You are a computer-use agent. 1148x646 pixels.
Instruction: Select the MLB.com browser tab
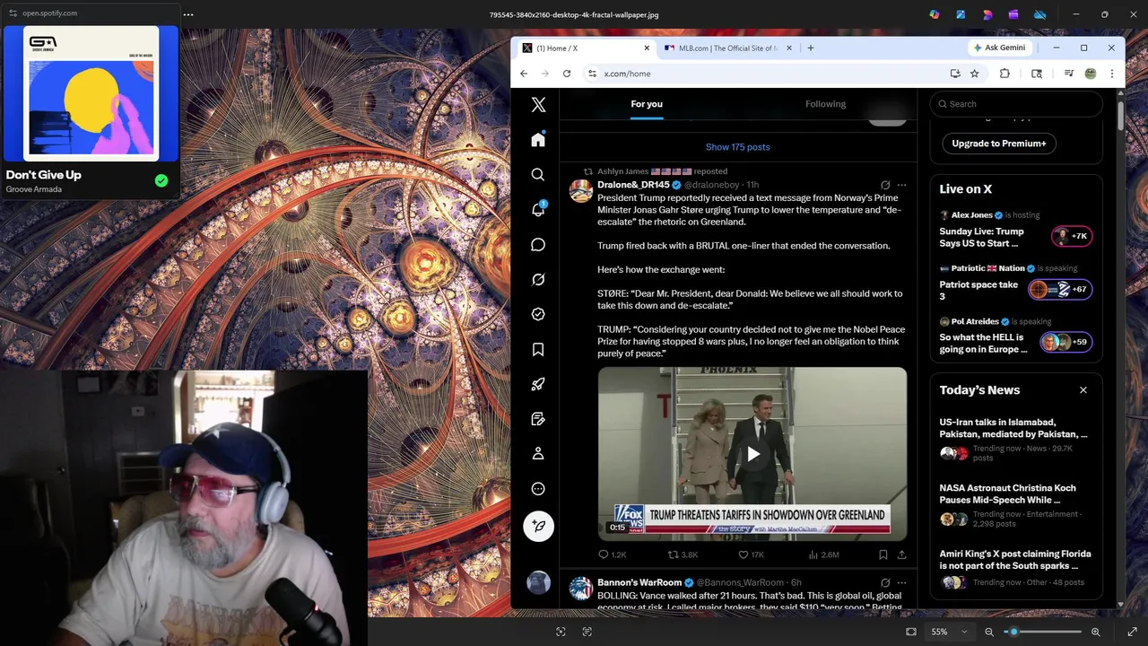click(x=726, y=48)
